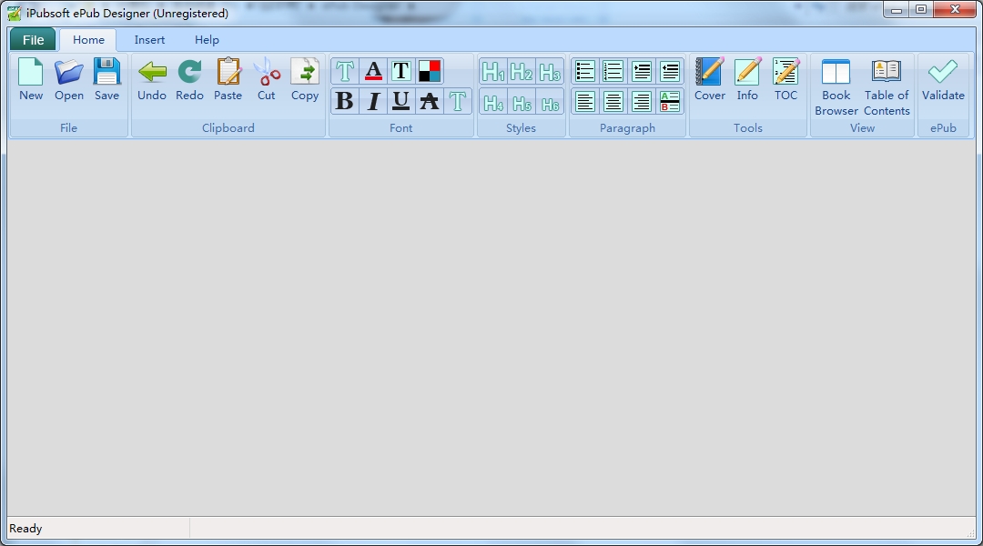983x546 pixels.
Task: Apply Heading 5 style with the H5 icon
Action: pos(522,102)
